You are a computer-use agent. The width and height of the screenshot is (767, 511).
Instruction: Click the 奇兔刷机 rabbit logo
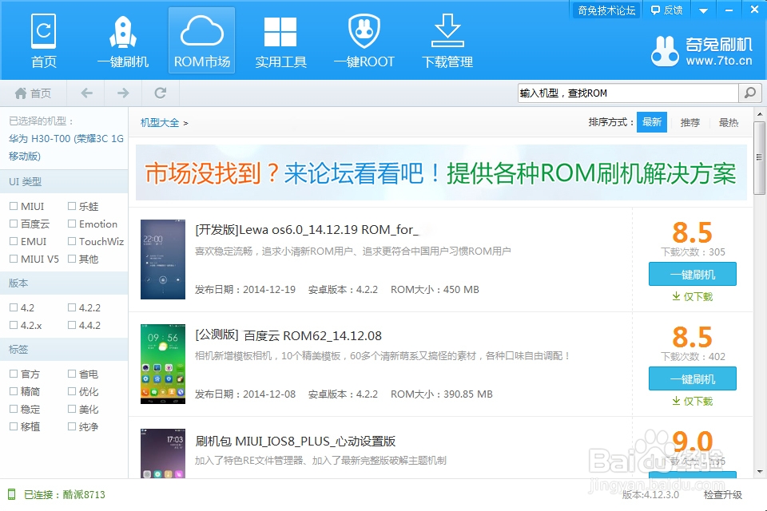pyautogui.click(x=701, y=51)
